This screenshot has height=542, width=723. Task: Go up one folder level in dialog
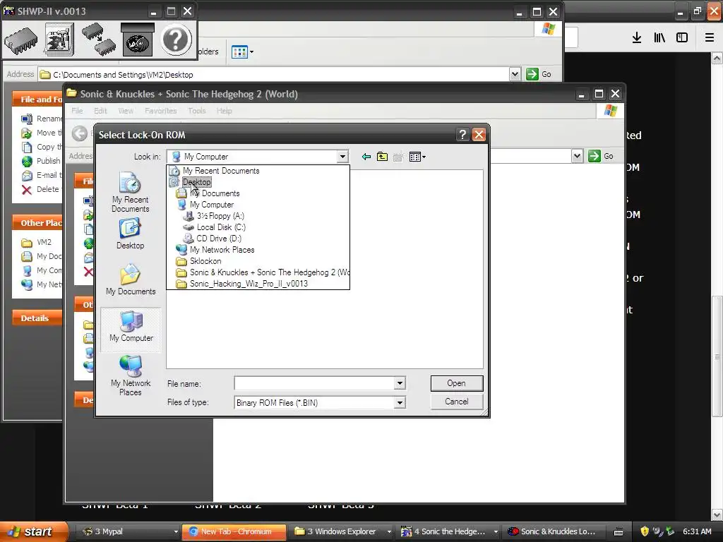click(382, 157)
